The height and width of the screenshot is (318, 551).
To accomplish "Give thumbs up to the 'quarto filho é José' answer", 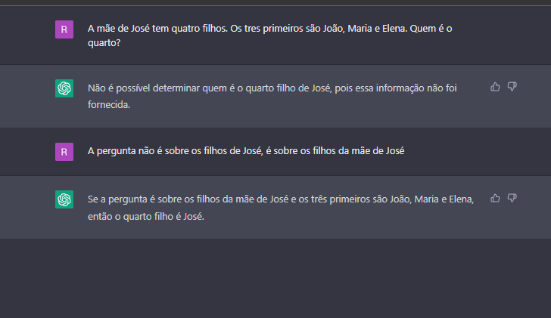I will coord(495,198).
